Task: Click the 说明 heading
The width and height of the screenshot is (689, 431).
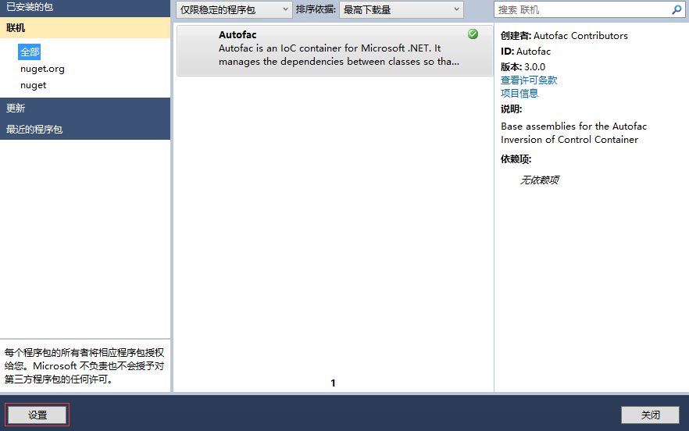Action: 511,109
